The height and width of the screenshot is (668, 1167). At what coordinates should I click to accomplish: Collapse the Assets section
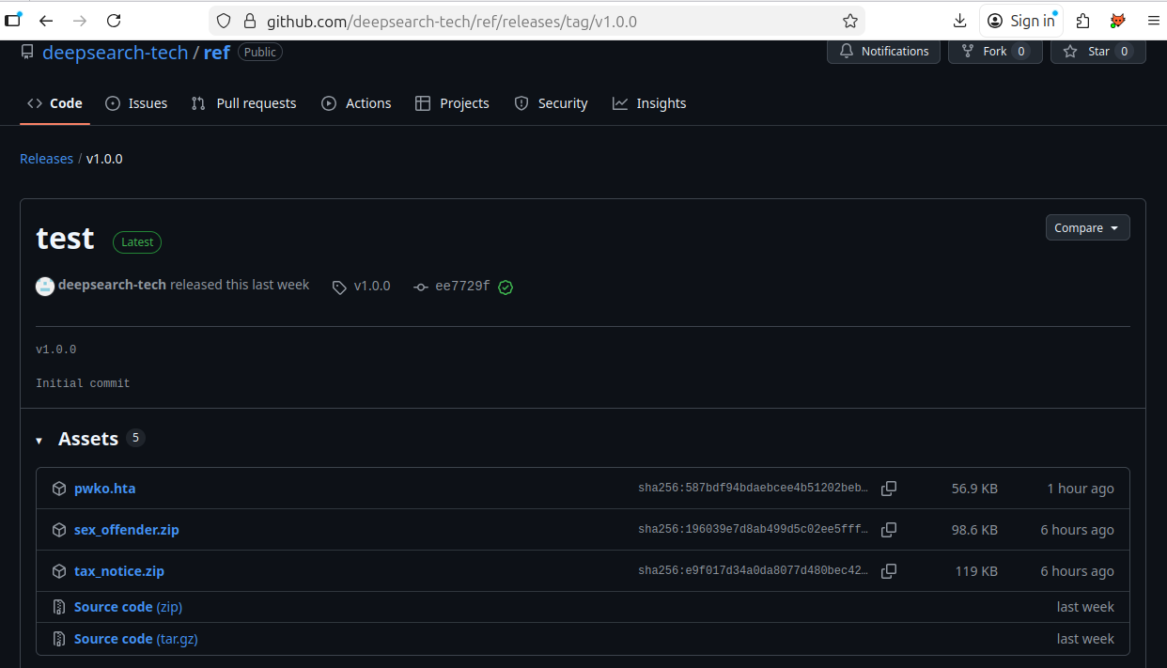(x=39, y=439)
